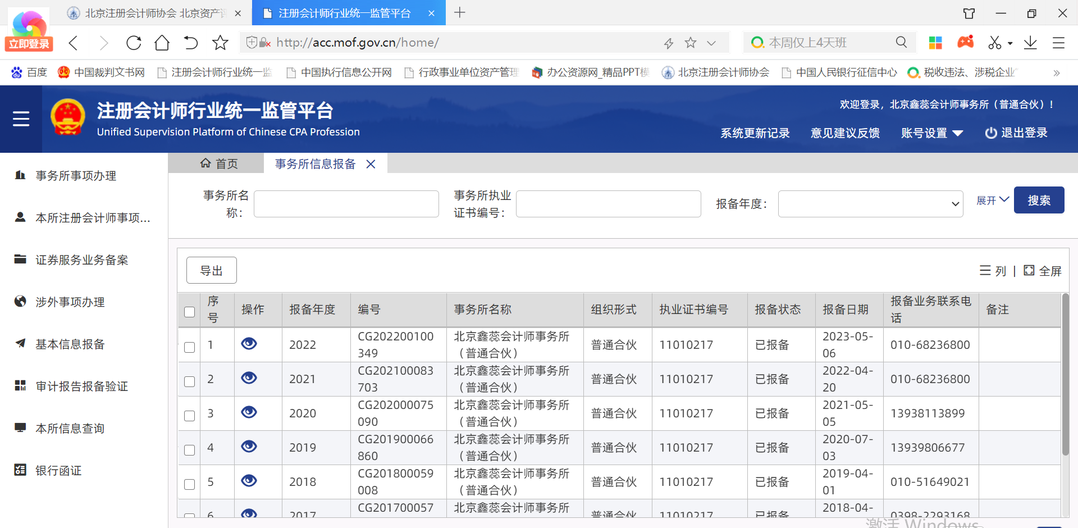The image size is (1078, 528).
Task: Click the 搜索 button
Action: tap(1039, 201)
